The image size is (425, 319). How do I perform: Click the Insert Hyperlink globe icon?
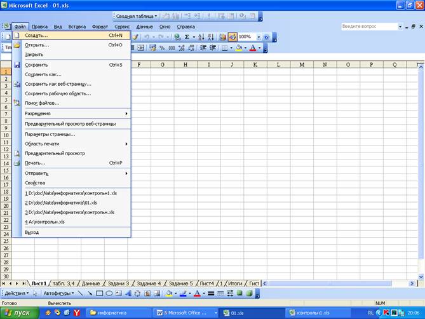click(177, 37)
